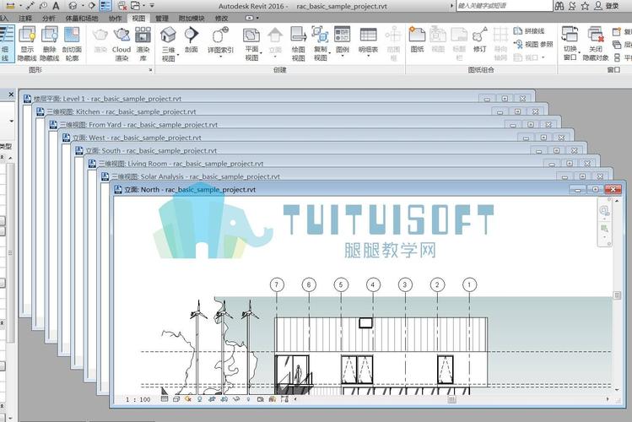Image resolution: width=632 pixels, height=422 pixels.
Task: Open the customize quick access toolbar arrow
Action: coord(152,6)
